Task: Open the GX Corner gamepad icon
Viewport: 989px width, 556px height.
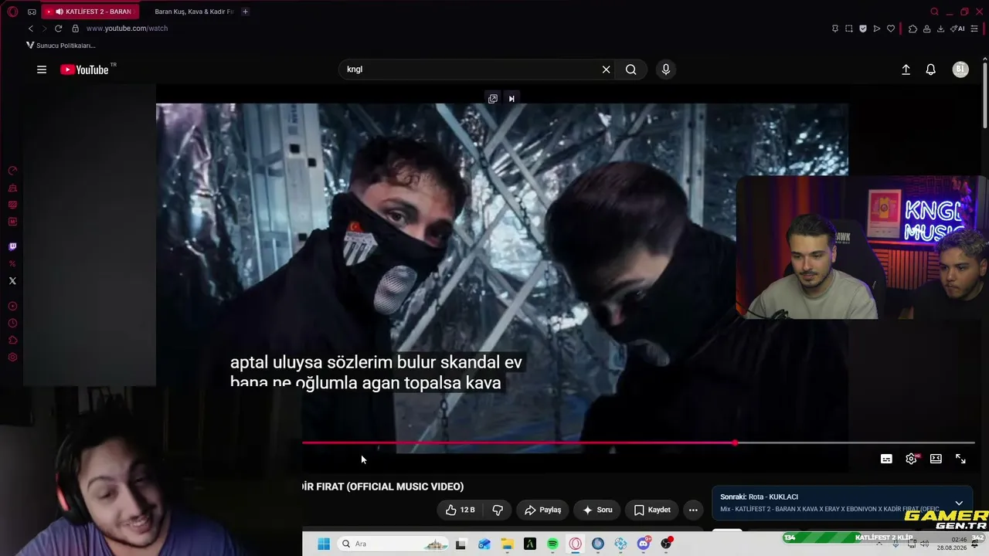Action: tap(32, 12)
